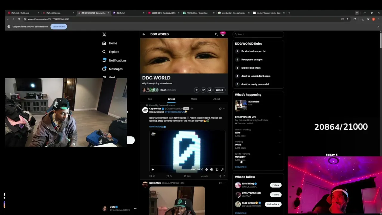Image resolution: width=382 pixels, height=215 pixels.
Task: Follow Nicki Minaj
Action: (275, 185)
